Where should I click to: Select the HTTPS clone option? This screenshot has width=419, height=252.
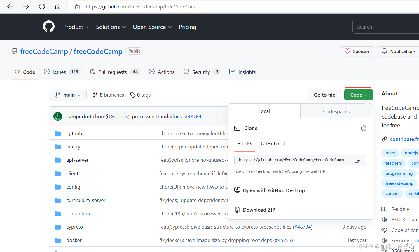[245, 144]
